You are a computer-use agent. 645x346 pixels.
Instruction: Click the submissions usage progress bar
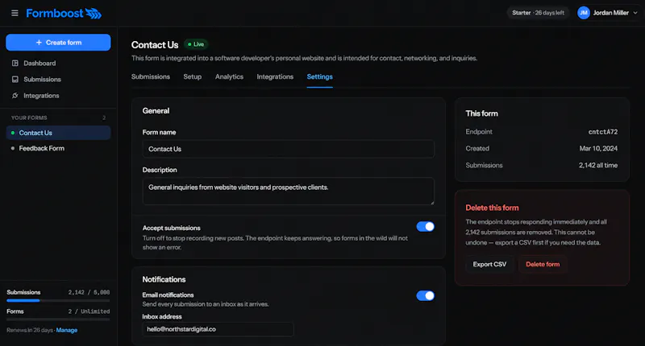[x=58, y=300]
